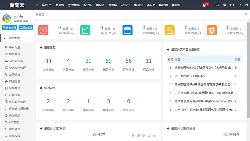Click the monitor icon in top right header
This screenshot has width=250, height=141.
217,5
